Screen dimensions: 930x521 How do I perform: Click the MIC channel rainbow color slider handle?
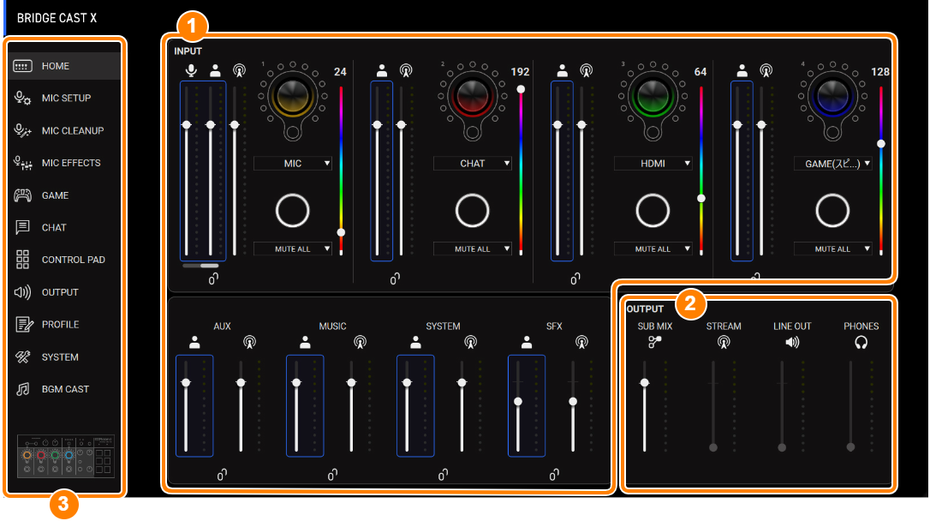point(341,232)
